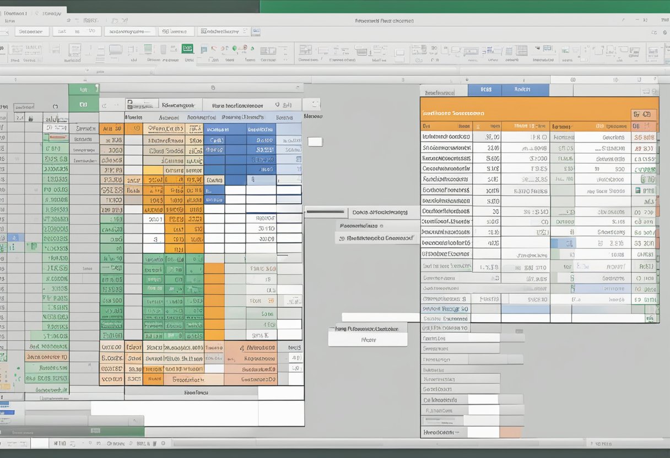The width and height of the screenshot is (670, 458).
Task: Switch to the blue RCBS tab on the right panel
Action: point(485,89)
